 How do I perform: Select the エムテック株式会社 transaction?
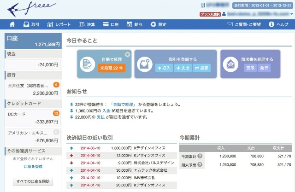pyautogui.click(x=122, y=170)
